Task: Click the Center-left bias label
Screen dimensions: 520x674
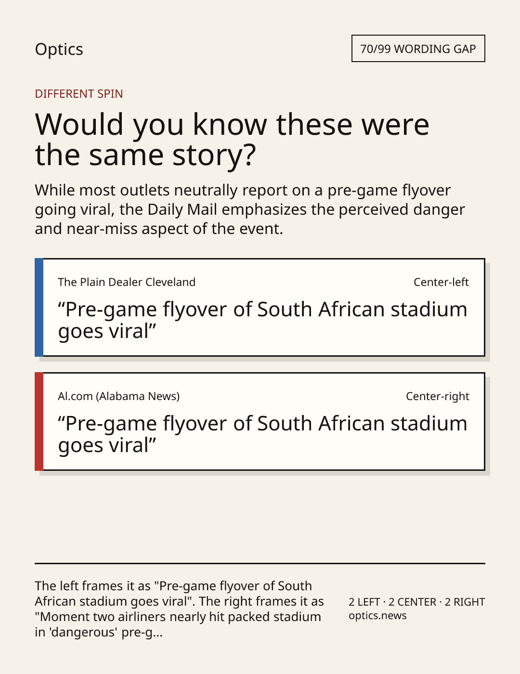Action: pyautogui.click(x=441, y=282)
